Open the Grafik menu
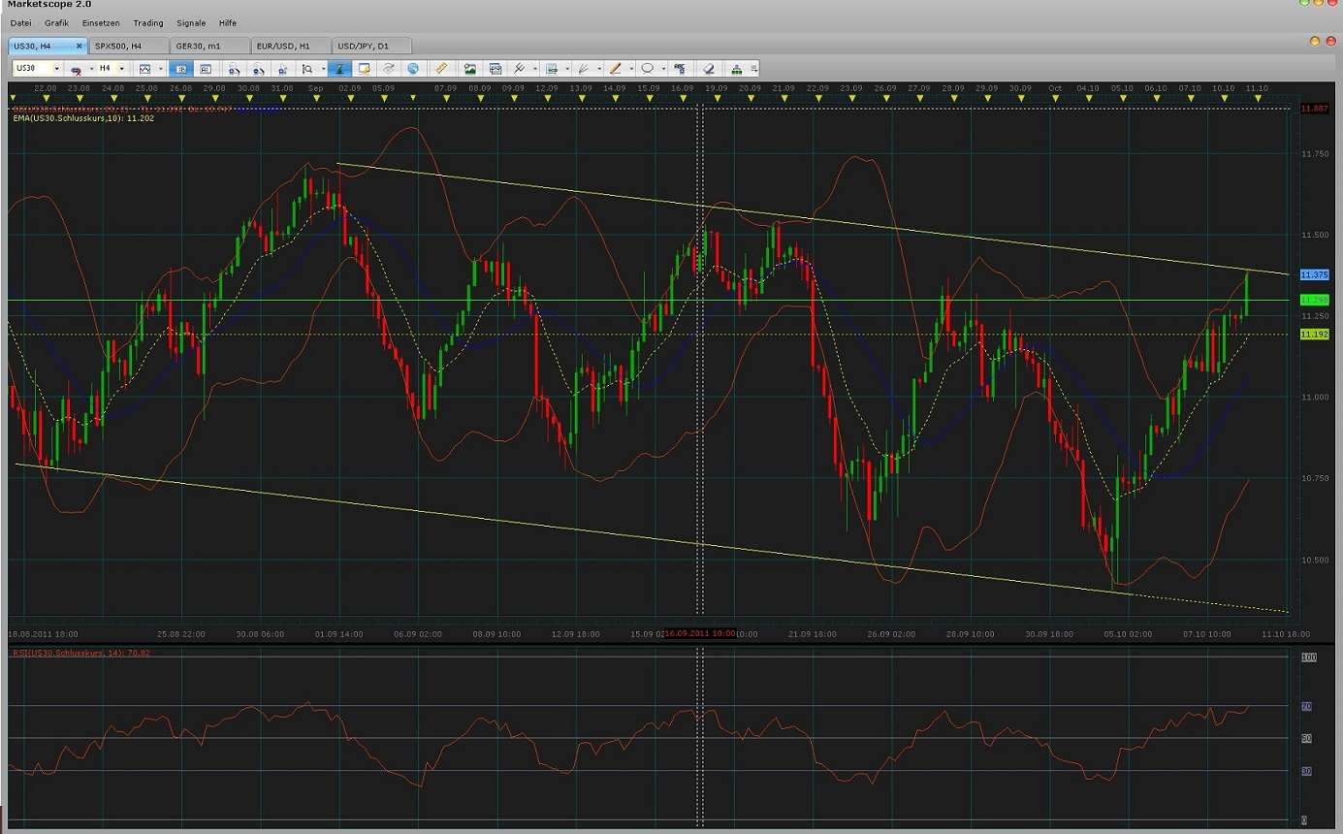 coord(56,22)
